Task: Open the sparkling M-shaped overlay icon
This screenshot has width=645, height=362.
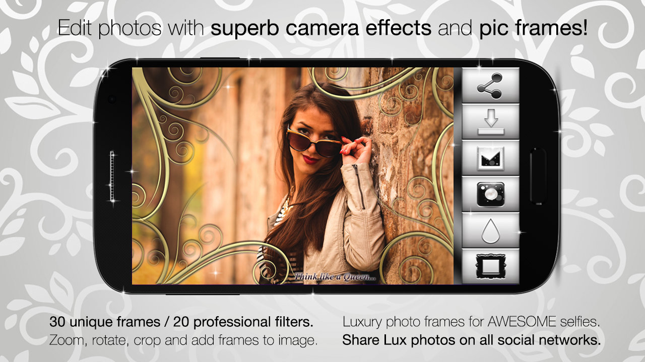Action: 490,158
